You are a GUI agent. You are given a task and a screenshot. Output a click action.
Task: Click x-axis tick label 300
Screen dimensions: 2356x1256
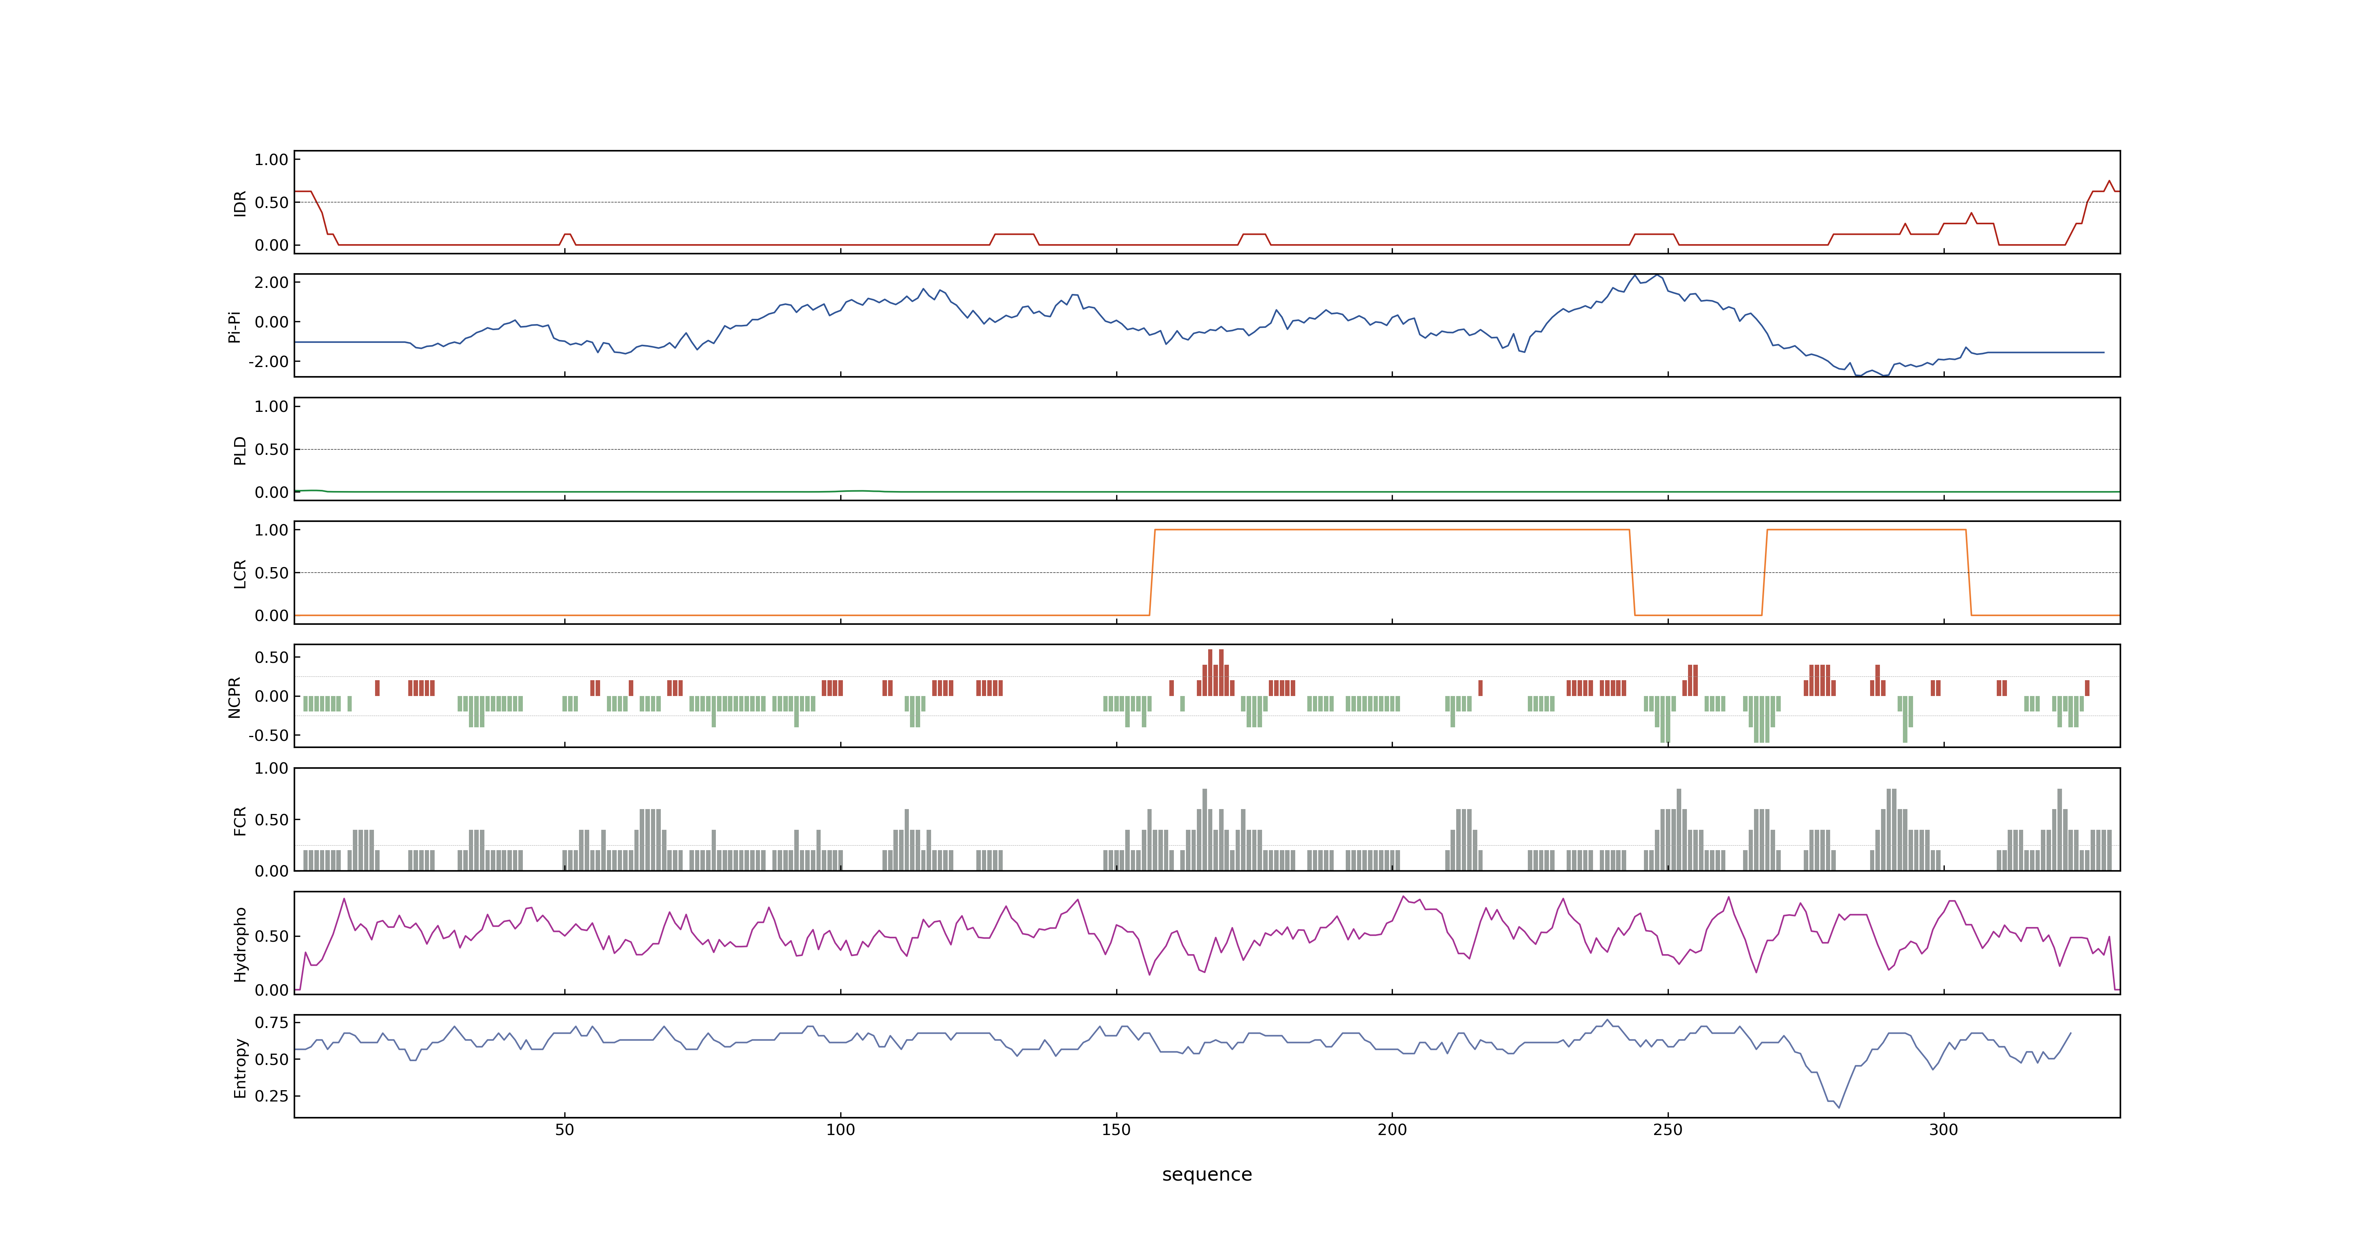[1944, 1130]
